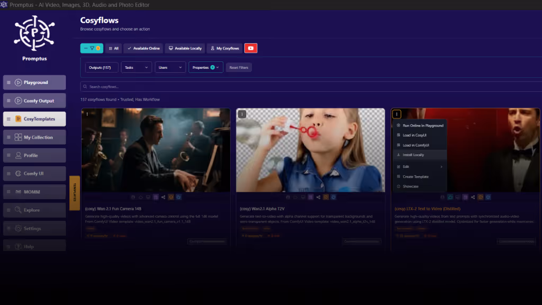
Task: Open the Outputs (157) filter
Action: [x=102, y=67]
